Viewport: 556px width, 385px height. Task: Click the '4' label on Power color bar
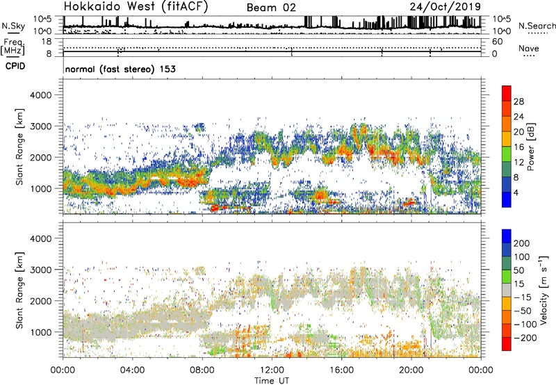(516, 192)
